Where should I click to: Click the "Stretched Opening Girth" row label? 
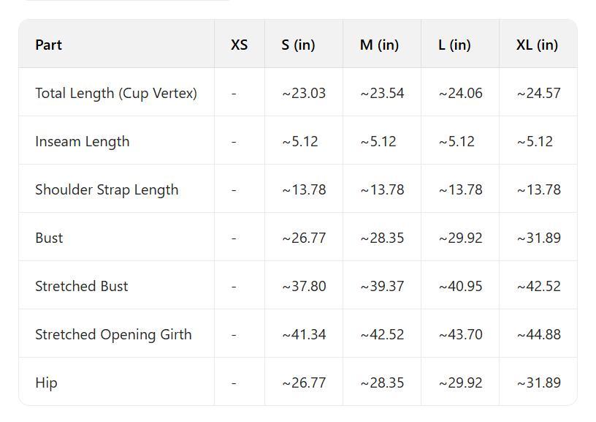pyautogui.click(x=113, y=334)
